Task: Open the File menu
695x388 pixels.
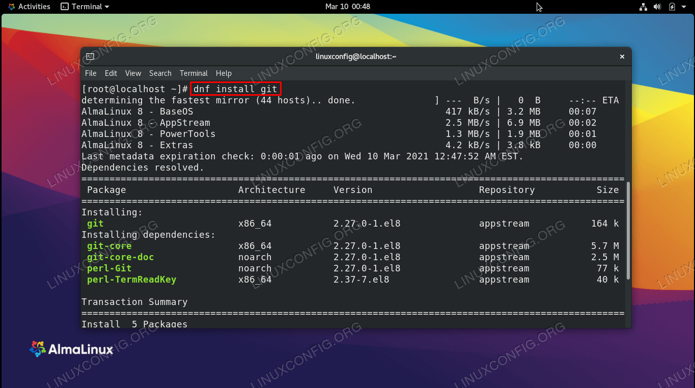Action: click(91, 73)
